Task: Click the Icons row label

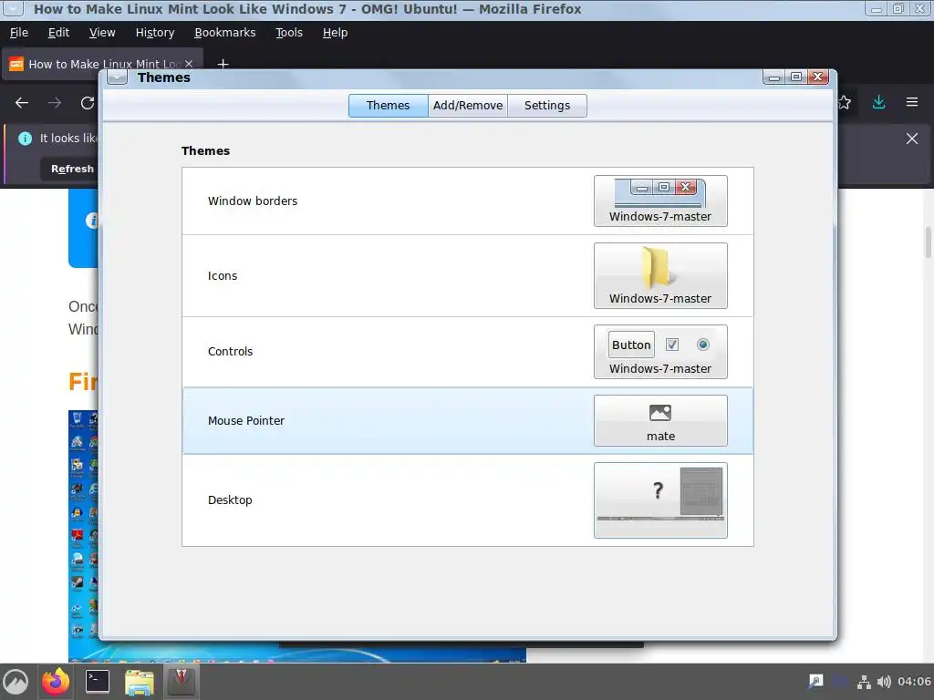Action: tap(223, 276)
